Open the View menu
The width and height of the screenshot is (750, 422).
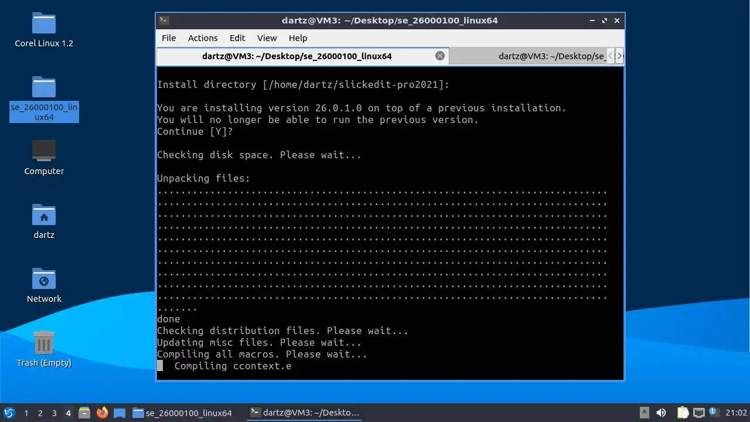[267, 38]
